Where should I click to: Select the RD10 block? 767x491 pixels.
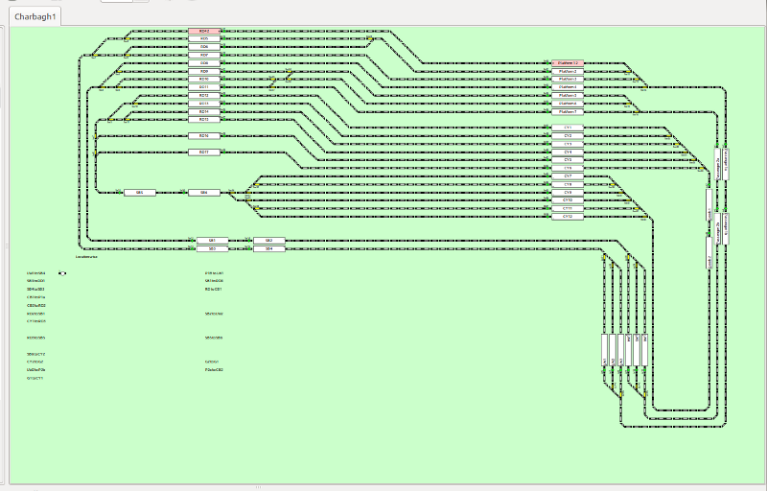click(204, 80)
